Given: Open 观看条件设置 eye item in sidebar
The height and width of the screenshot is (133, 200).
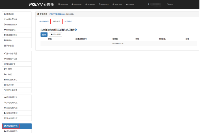Looking at the screenshot, I should pos(16,59).
